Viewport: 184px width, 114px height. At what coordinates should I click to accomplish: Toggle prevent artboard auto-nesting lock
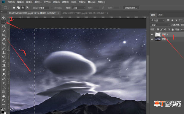point(169,29)
